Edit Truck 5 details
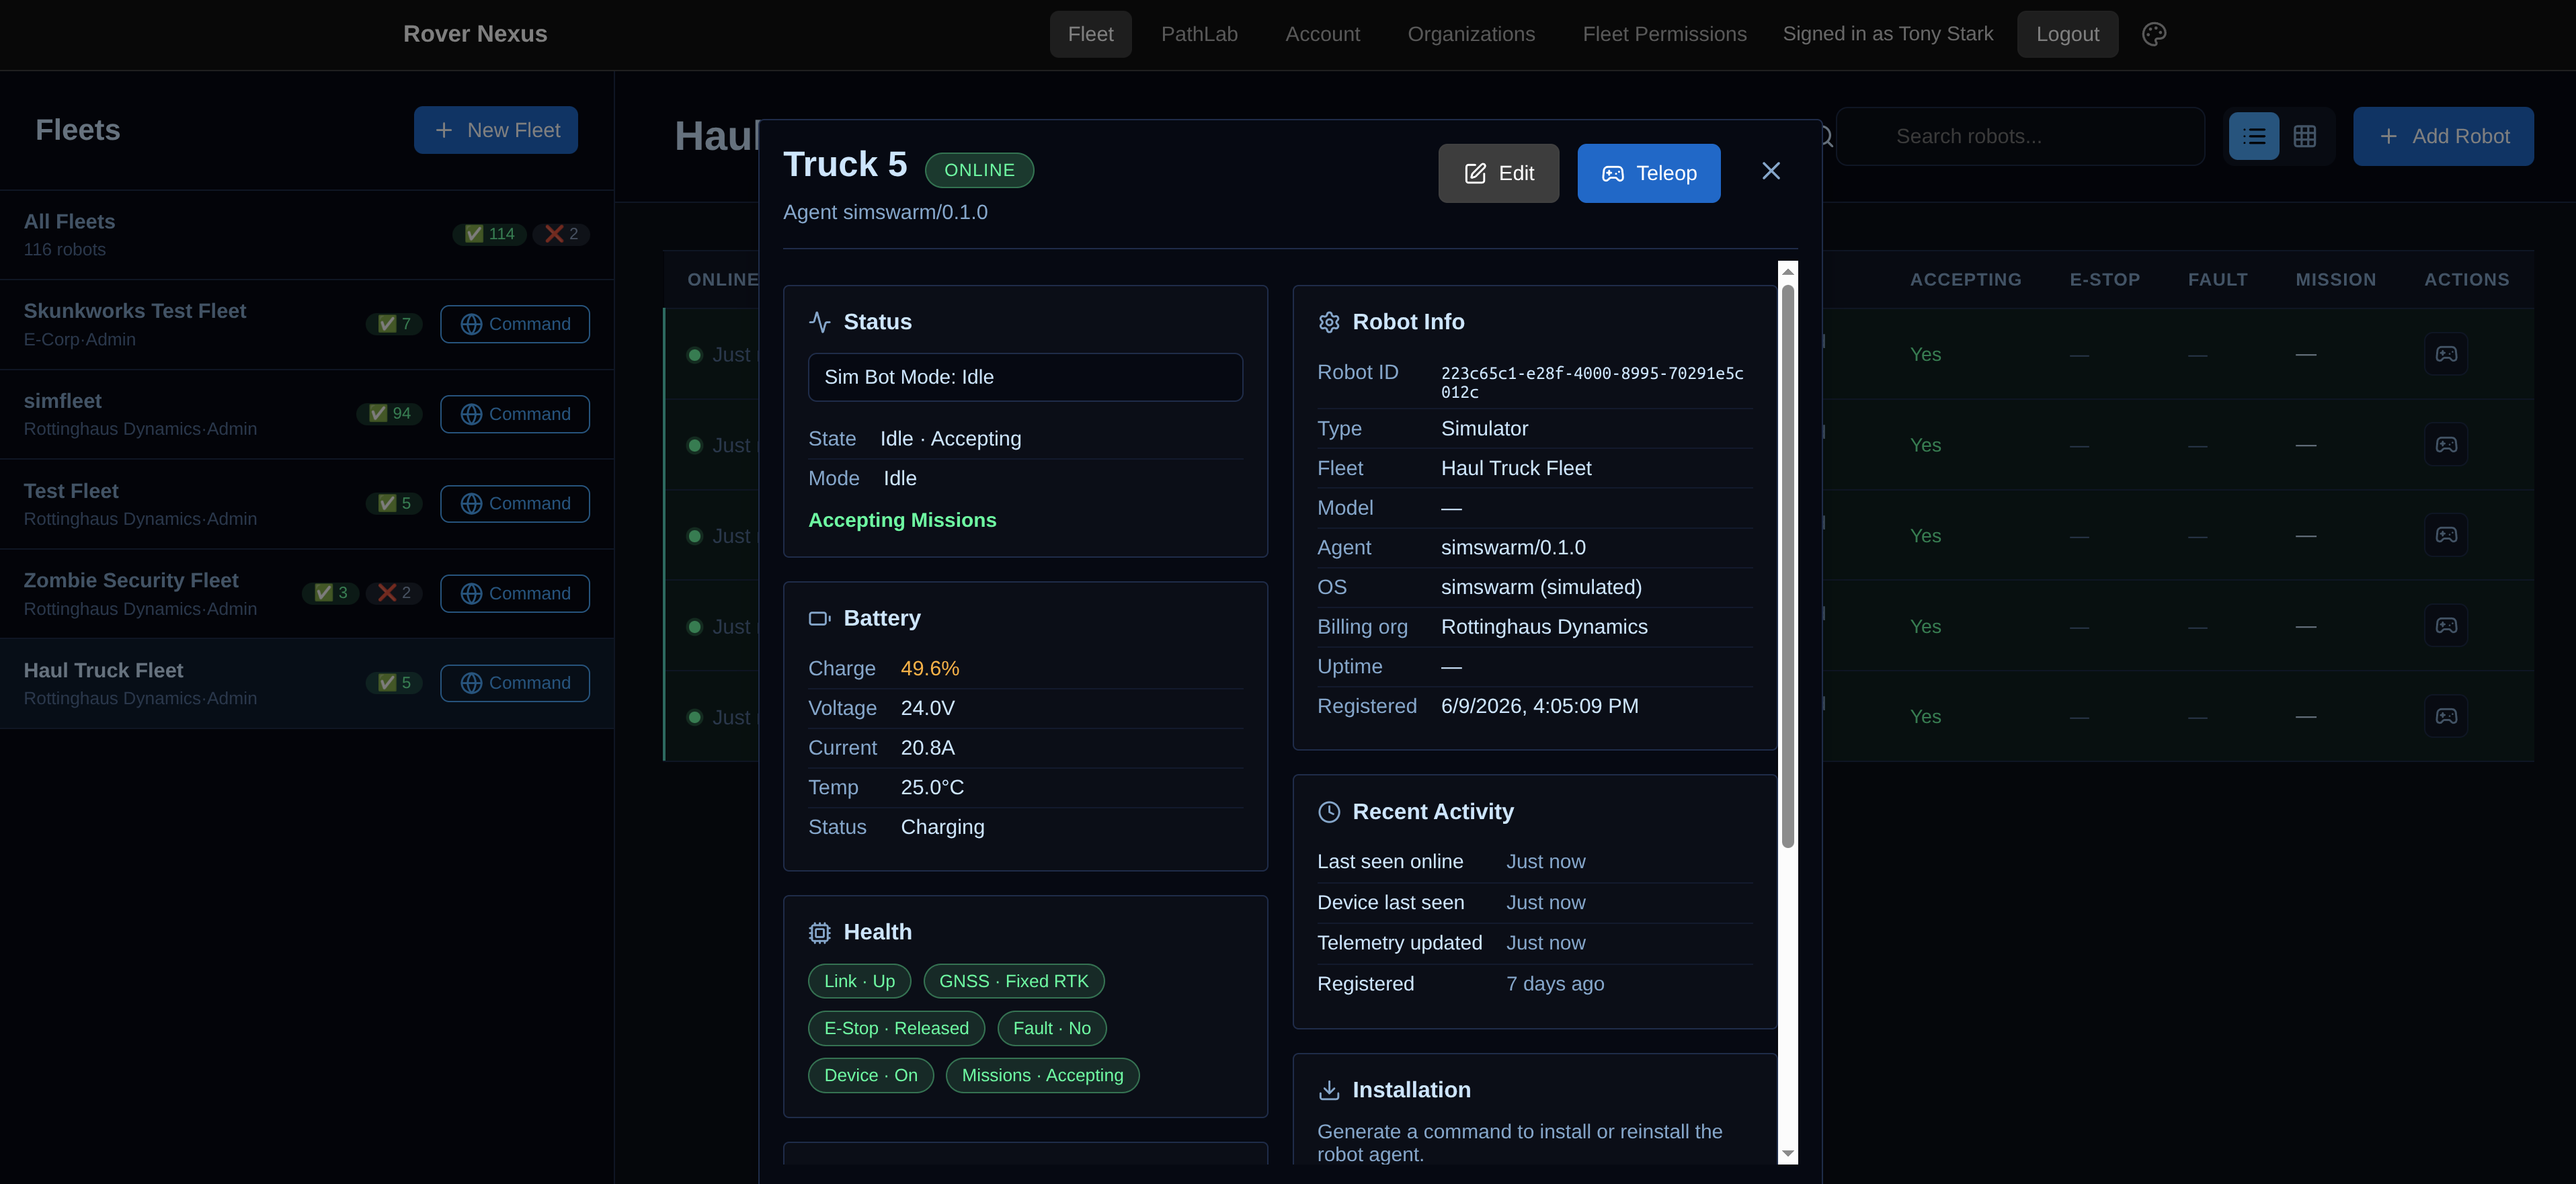 [1498, 173]
